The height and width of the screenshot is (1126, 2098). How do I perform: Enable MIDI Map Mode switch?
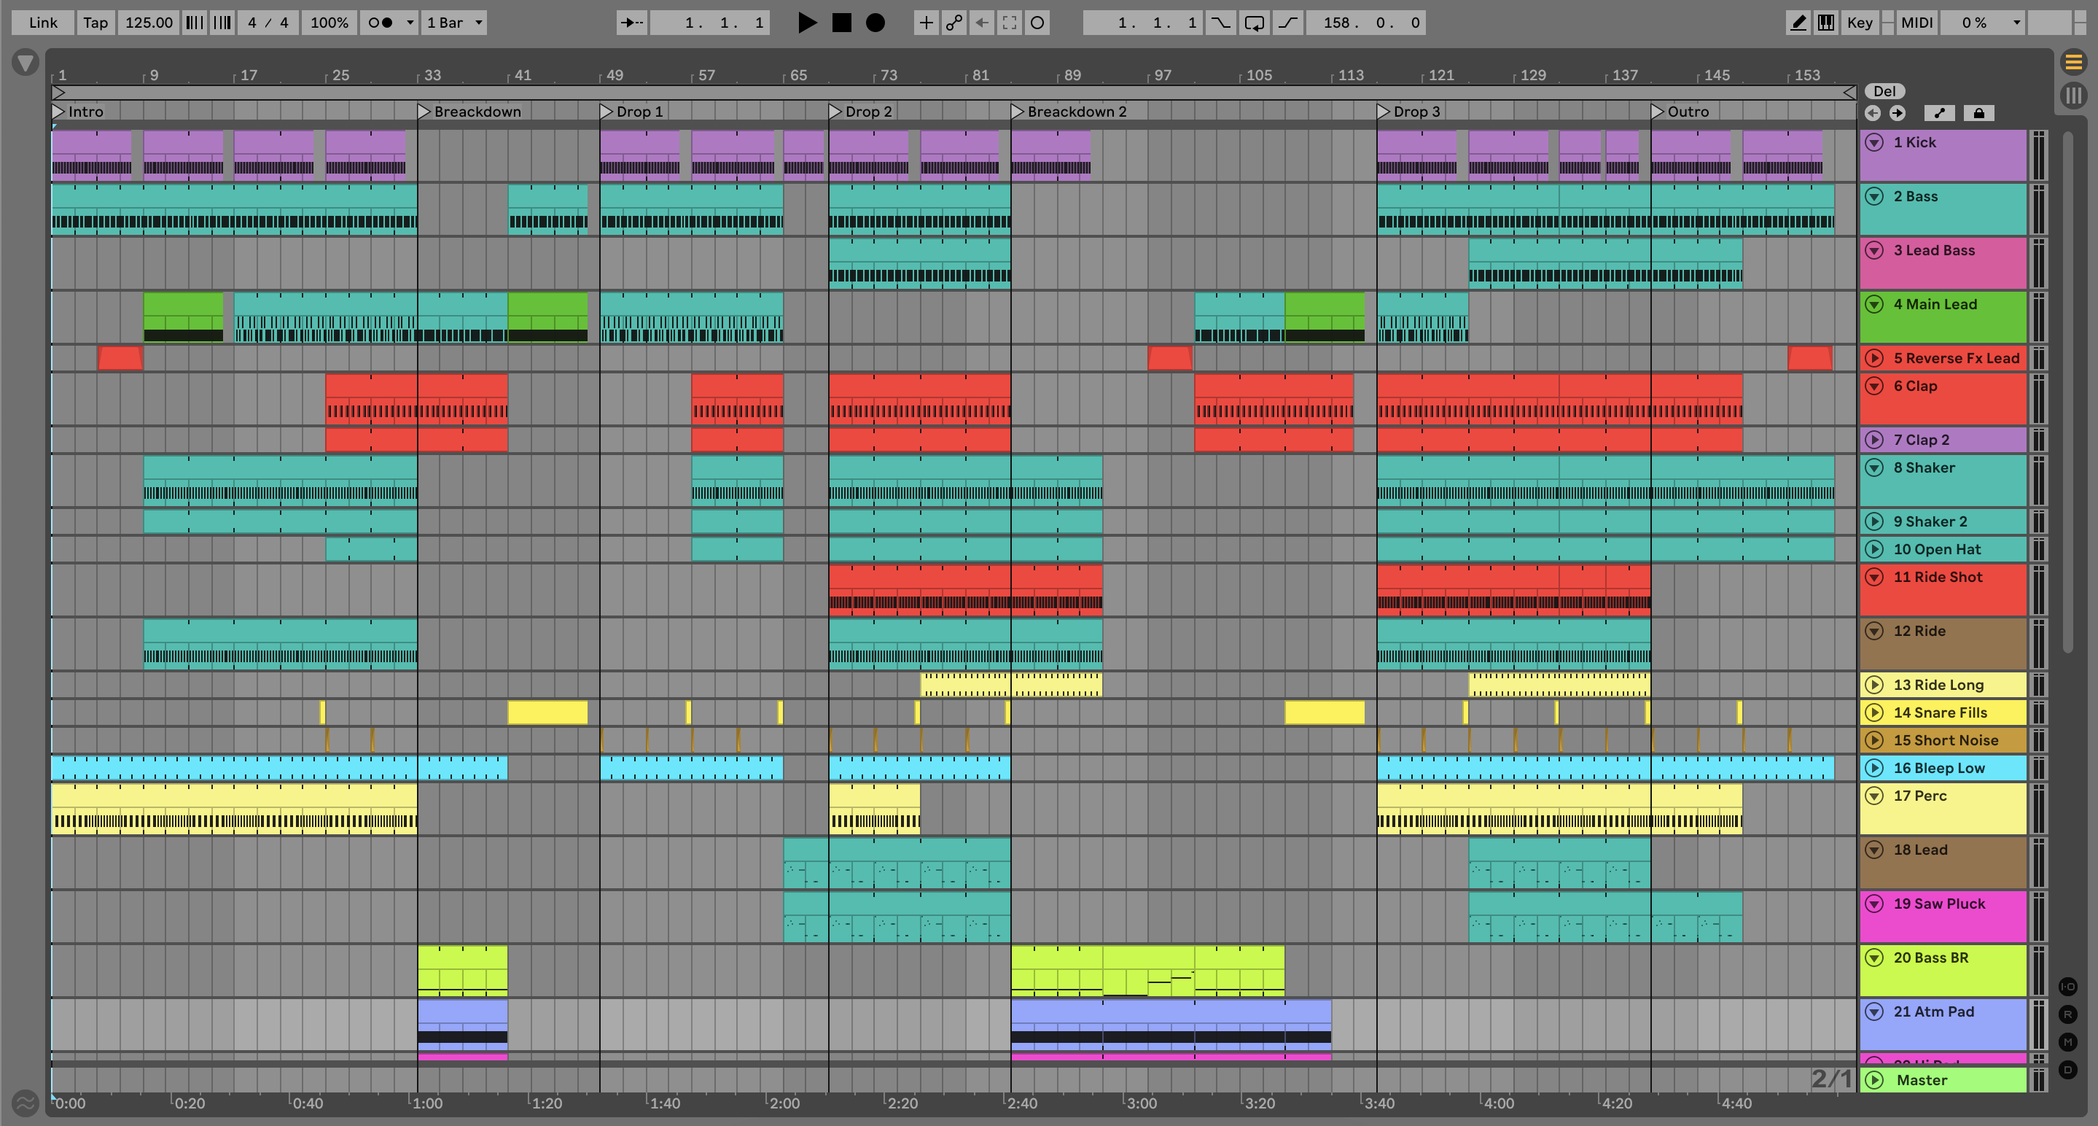tap(1916, 23)
